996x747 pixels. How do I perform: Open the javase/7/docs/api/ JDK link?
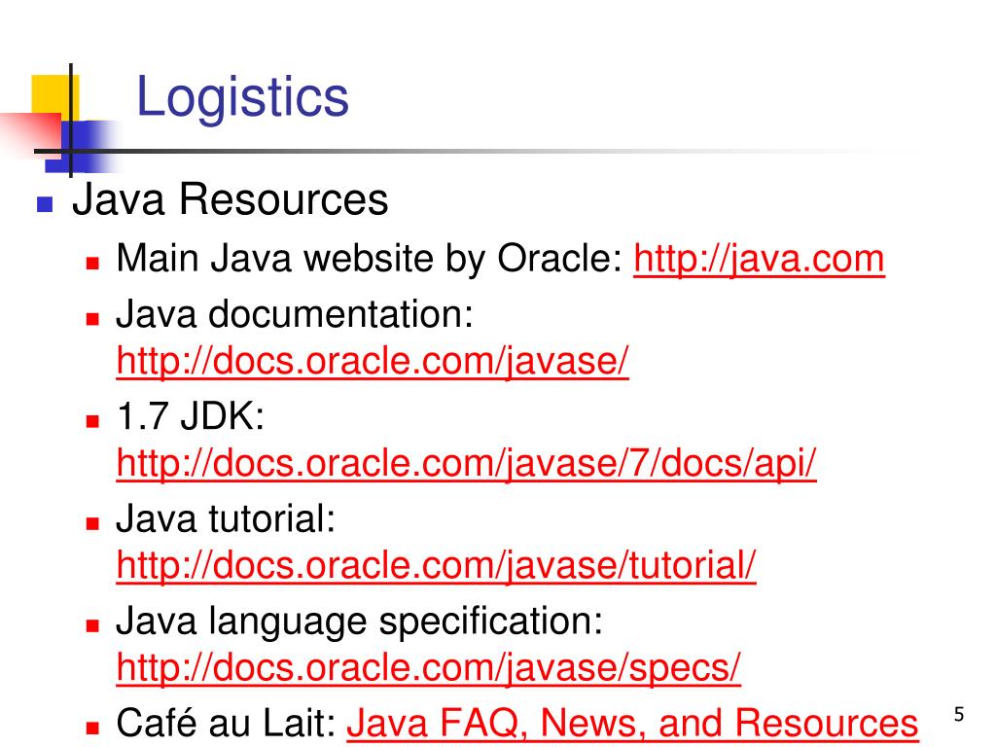466,464
